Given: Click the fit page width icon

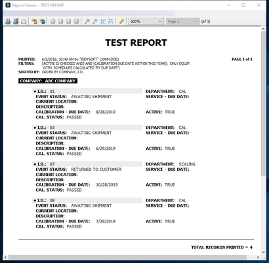Looking at the screenshot, I should (x=111, y=22).
